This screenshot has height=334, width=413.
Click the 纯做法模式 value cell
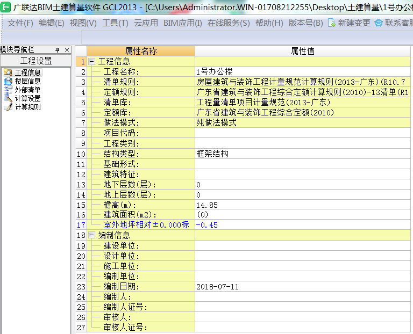click(303, 122)
